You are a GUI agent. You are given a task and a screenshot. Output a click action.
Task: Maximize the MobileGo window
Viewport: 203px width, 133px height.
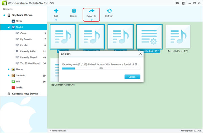[195, 3]
